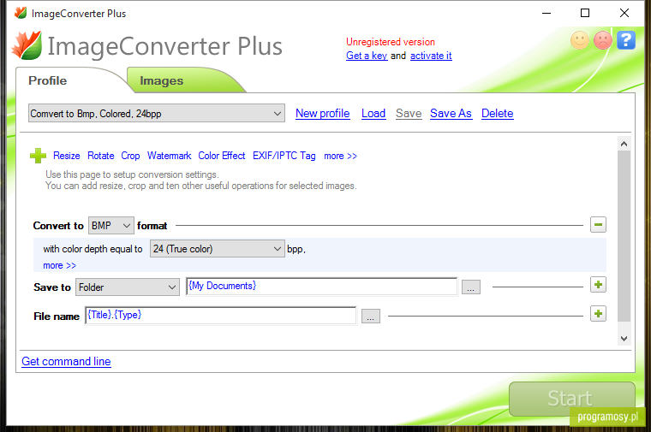
Task: Expand the Save to section plus button
Action: (x=598, y=285)
